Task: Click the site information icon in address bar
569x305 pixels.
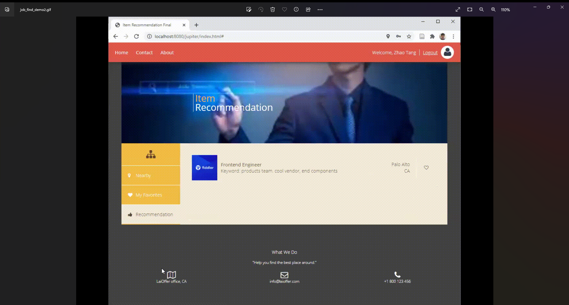Action: [x=150, y=36]
